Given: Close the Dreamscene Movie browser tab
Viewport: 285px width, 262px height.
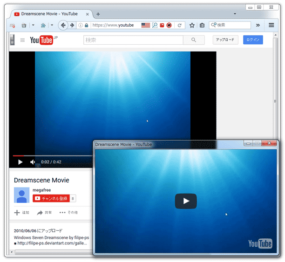Looking at the screenshot, I should point(88,14).
